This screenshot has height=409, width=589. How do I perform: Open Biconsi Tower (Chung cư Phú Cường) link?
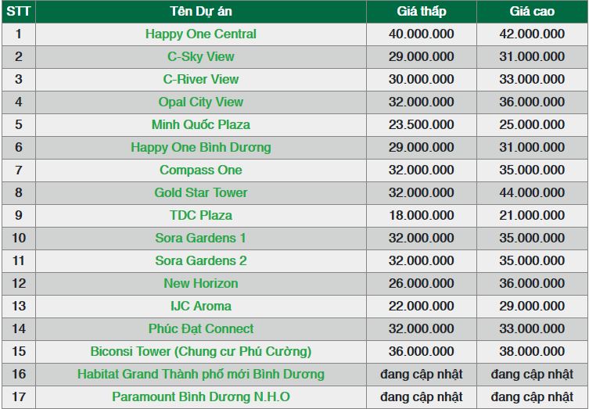pos(200,352)
